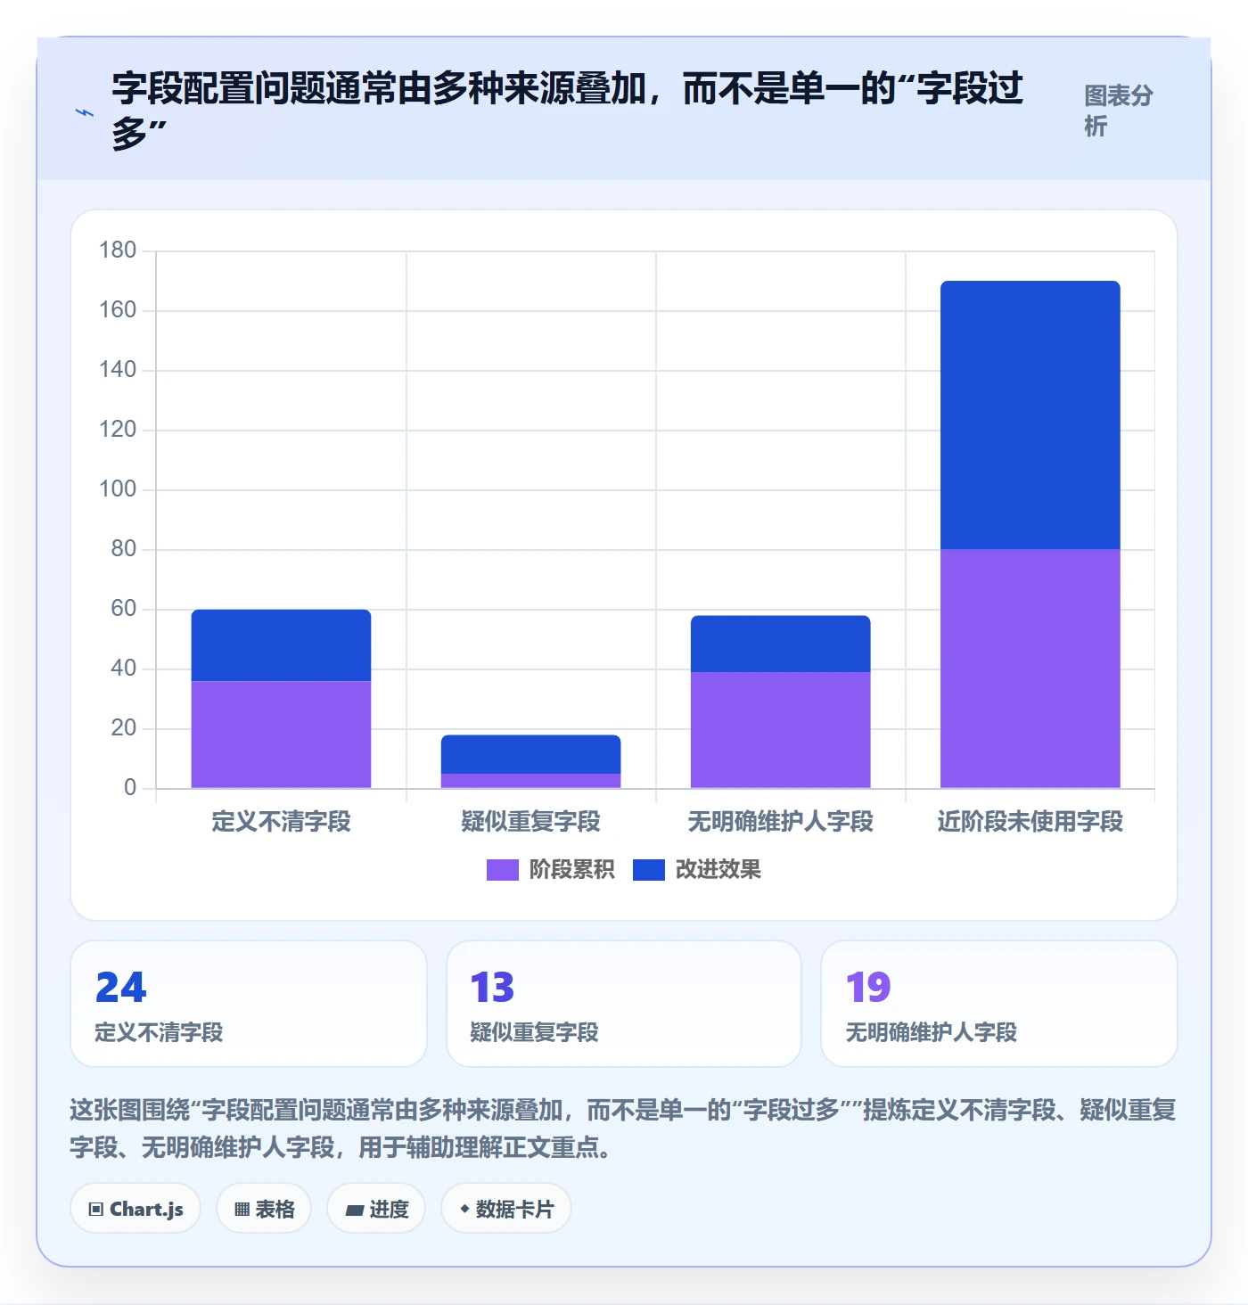Click the blue segment of 定义不清字段 bar
Image resolution: width=1248 pixels, height=1305 pixels.
point(281,645)
